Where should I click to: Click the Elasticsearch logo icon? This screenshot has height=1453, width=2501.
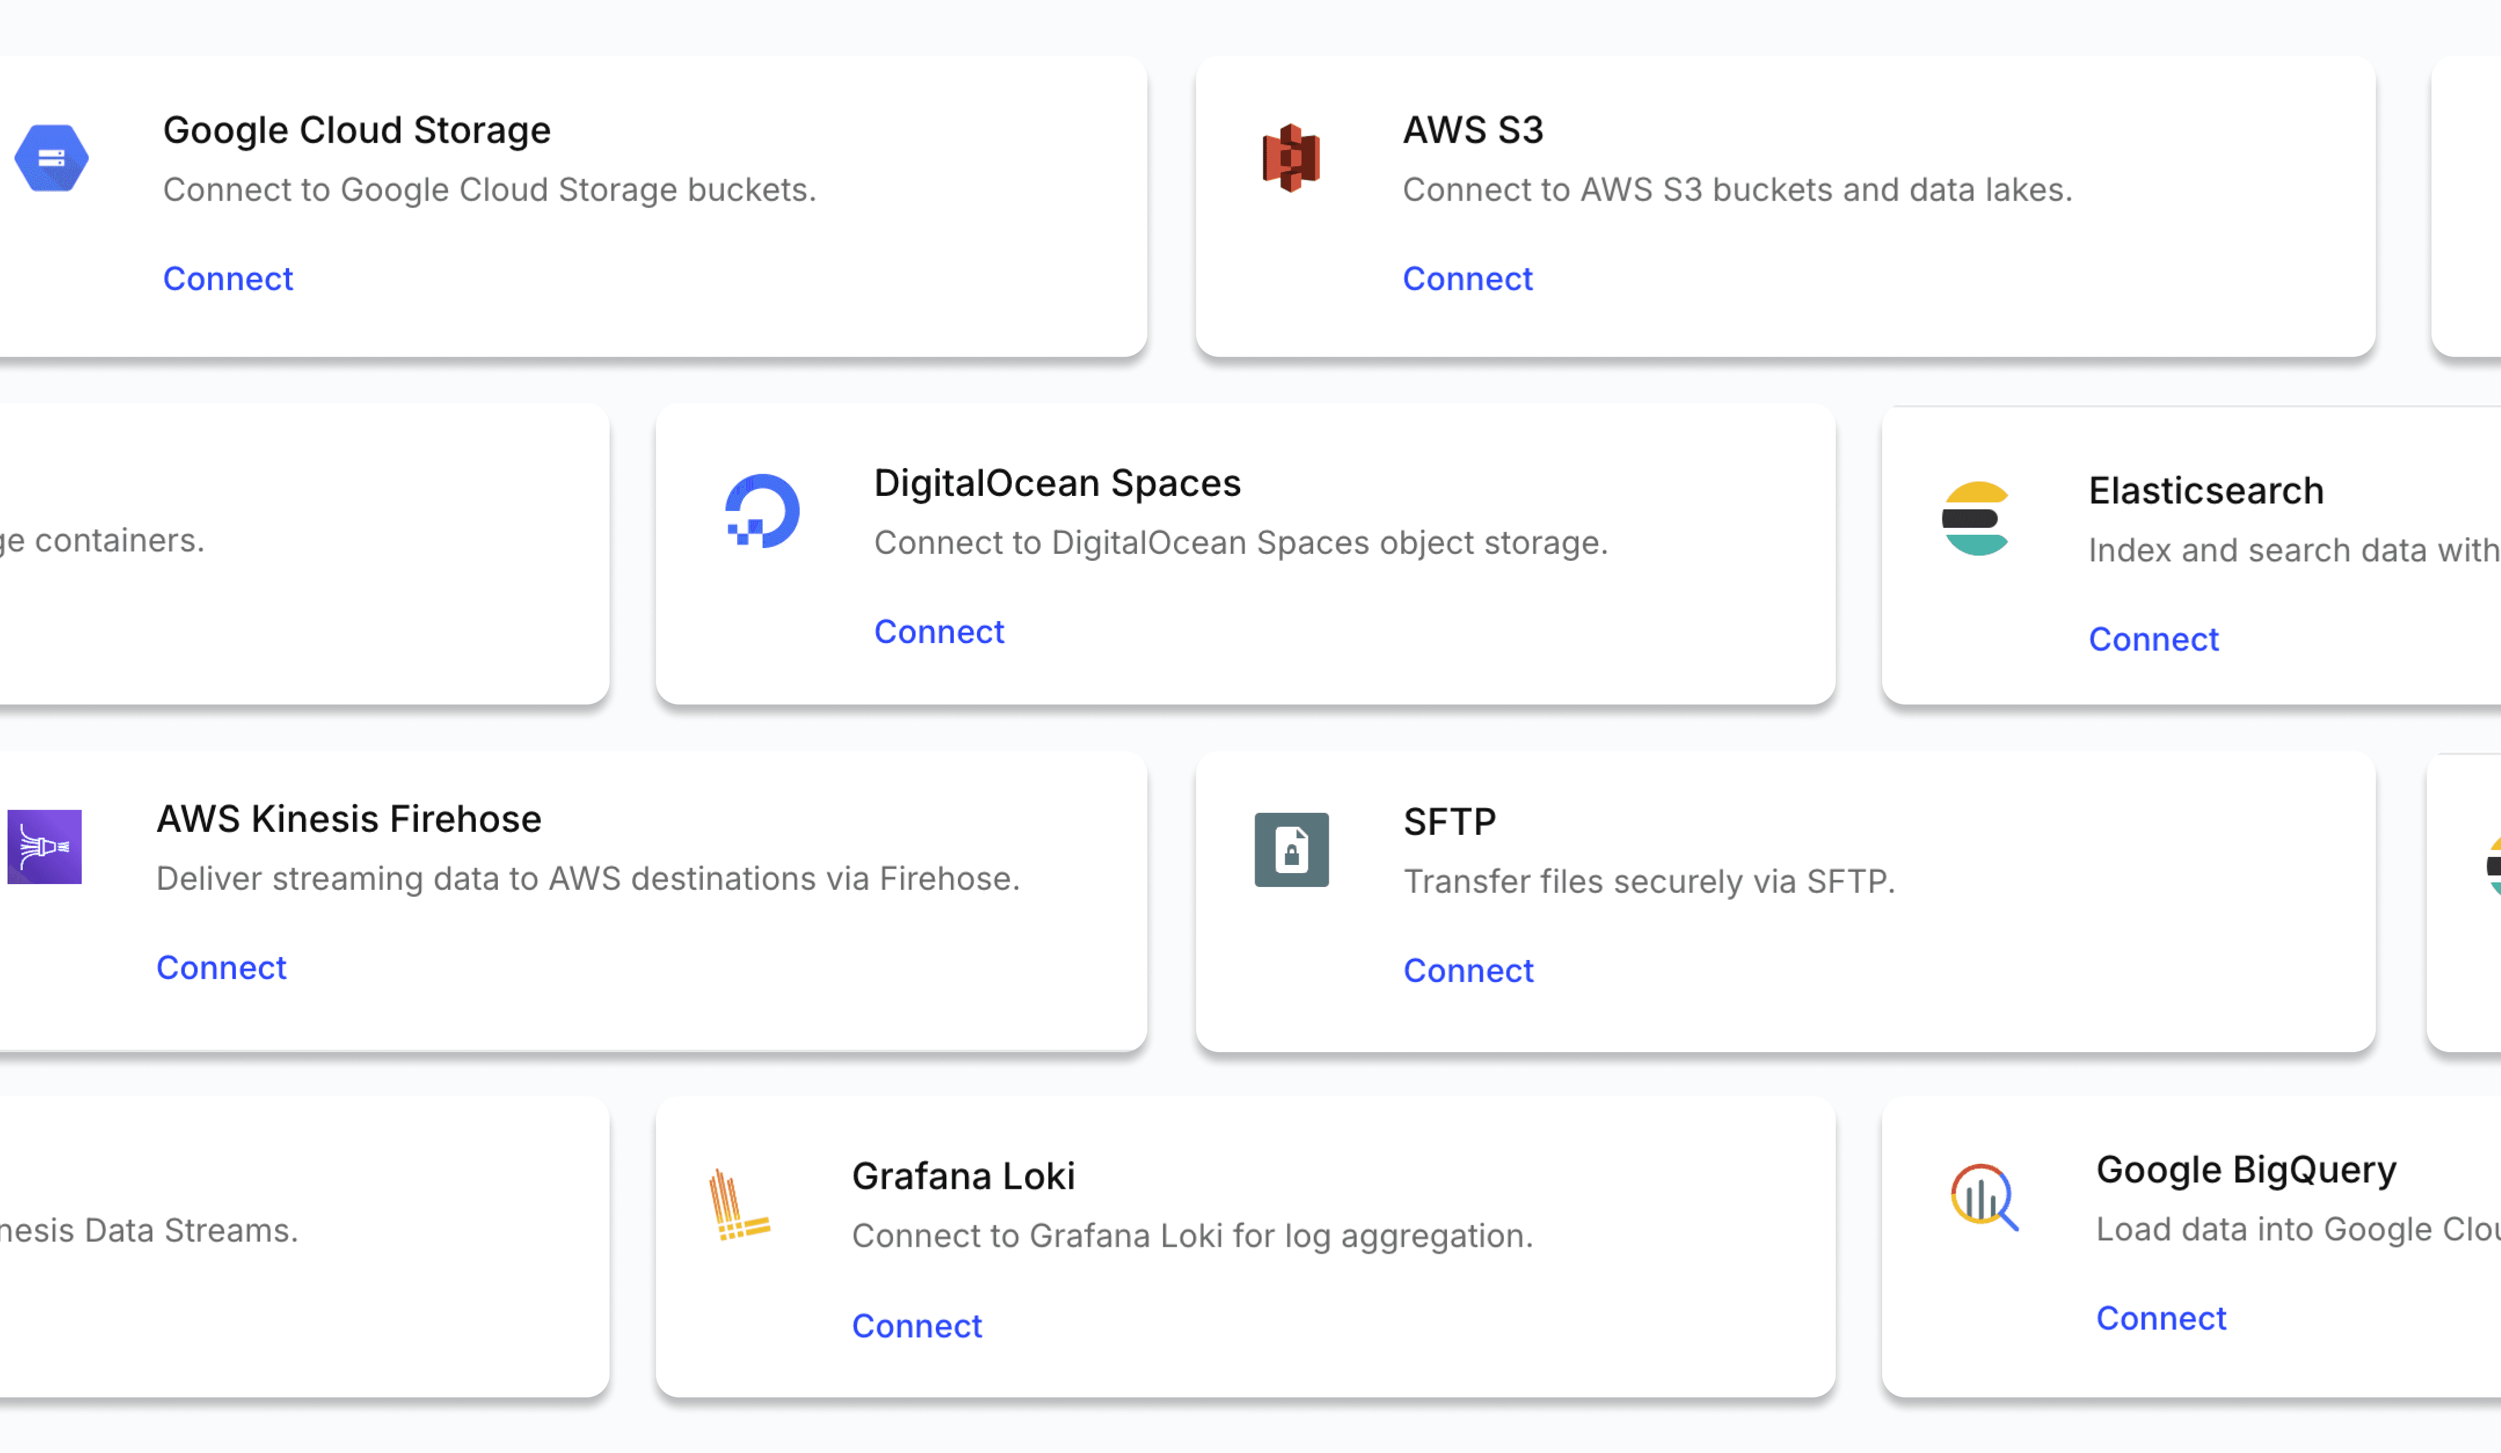[1975, 518]
